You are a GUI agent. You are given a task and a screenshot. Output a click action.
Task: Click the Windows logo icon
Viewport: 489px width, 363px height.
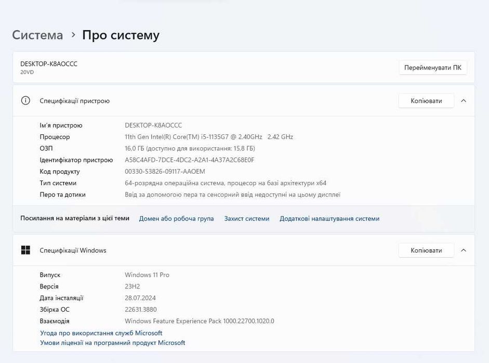click(x=25, y=250)
